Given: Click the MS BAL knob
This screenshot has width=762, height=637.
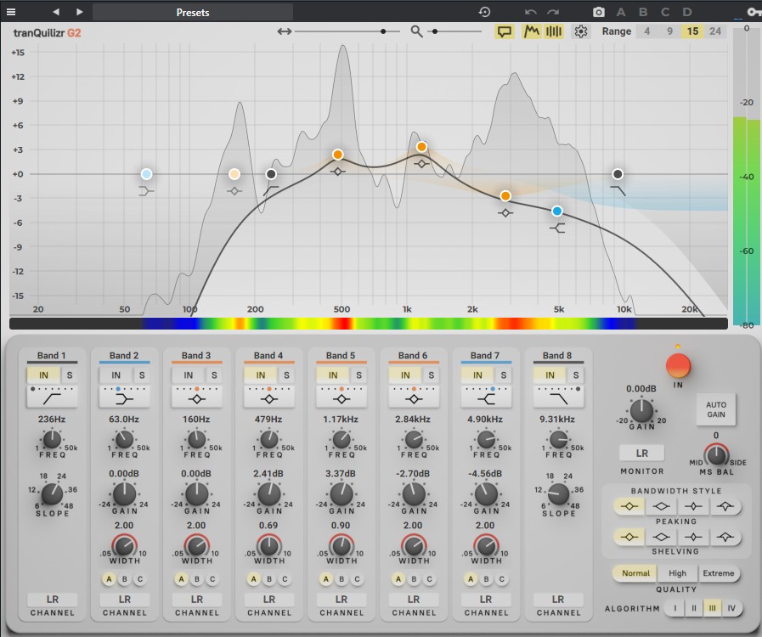Looking at the screenshot, I should 715,455.
